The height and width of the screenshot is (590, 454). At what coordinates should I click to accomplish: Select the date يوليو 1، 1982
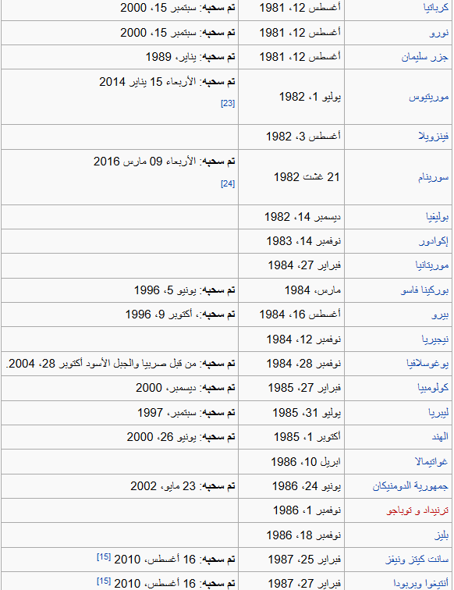pyautogui.click(x=310, y=97)
